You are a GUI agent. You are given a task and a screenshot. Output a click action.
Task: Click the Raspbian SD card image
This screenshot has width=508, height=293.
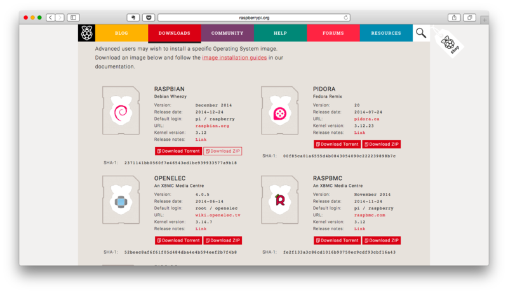(121, 110)
